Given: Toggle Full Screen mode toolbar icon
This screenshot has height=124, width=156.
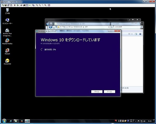Looking at the screenshot, I should click(x=49, y=5).
